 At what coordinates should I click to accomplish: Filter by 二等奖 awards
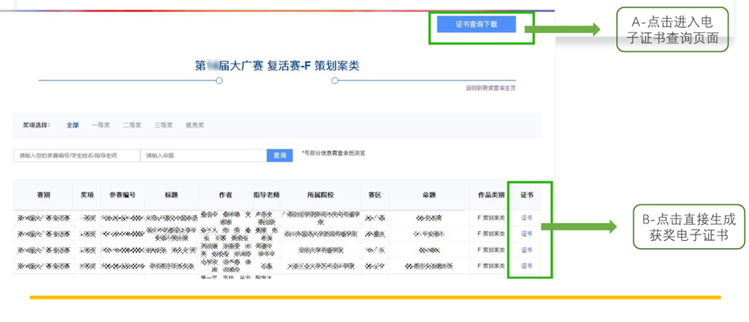point(132,125)
